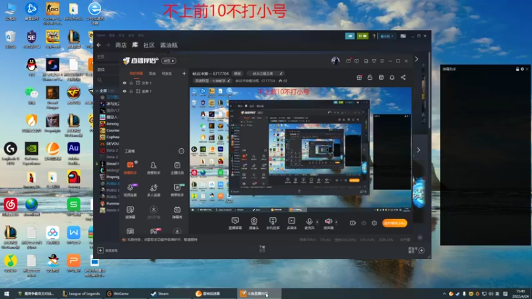Open the 弹幕秀 tool in the toolbox
The height and width of the screenshot is (299, 532).
click(x=177, y=212)
